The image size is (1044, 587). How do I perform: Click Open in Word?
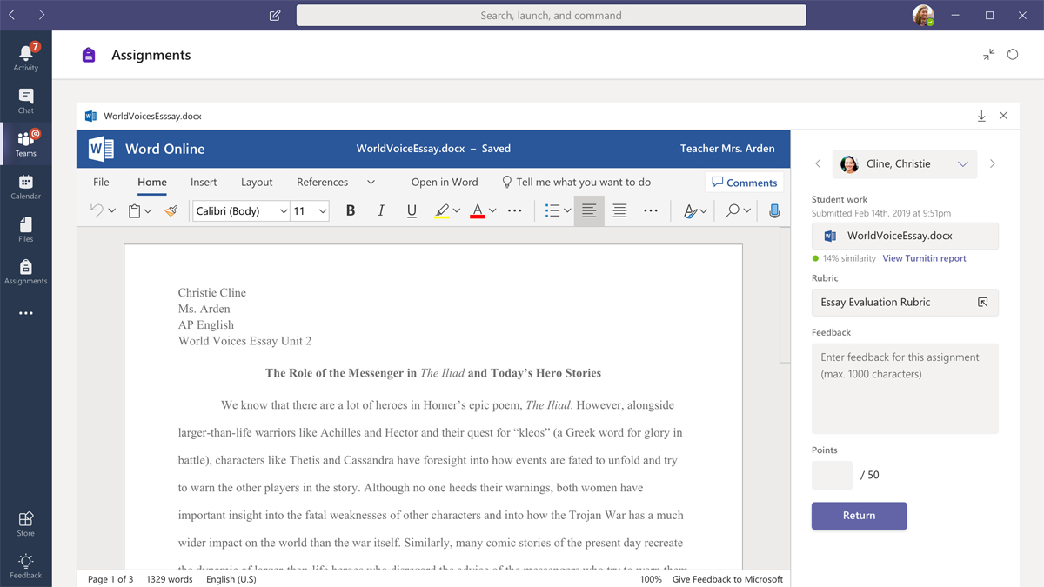pos(445,182)
